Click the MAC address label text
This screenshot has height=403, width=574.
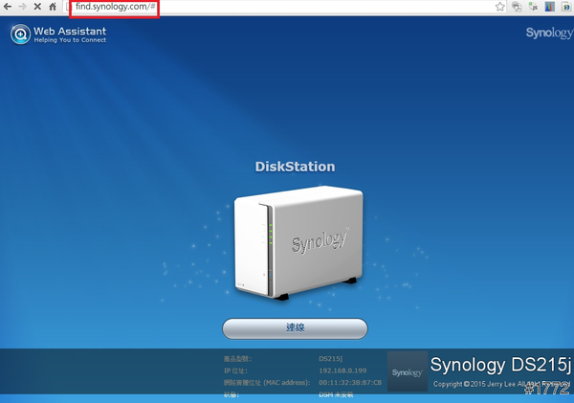pyautogui.click(x=267, y=383)
